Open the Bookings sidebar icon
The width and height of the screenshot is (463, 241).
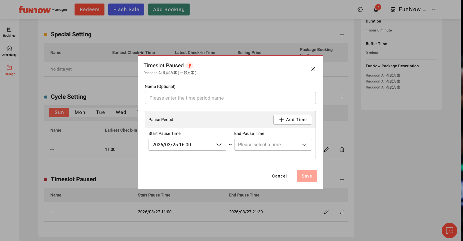coord(9,32)
